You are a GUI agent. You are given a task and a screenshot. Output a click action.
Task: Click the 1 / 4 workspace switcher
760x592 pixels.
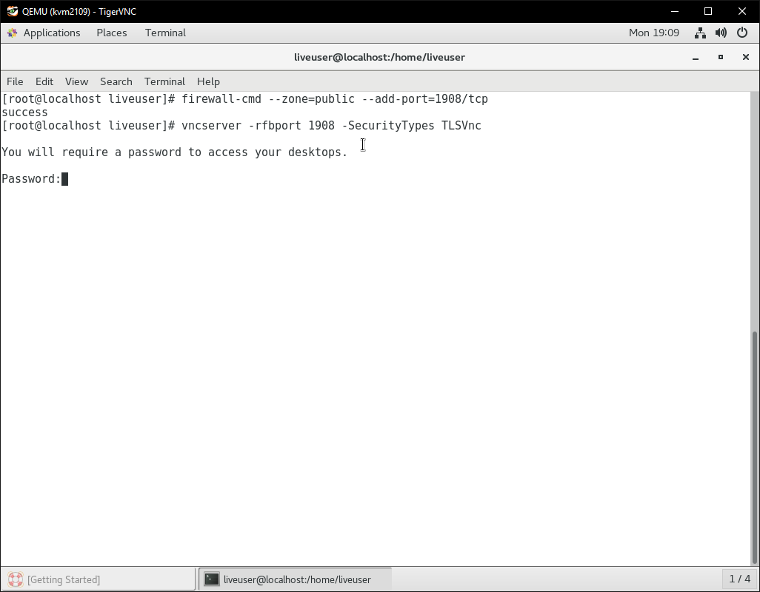coord(739,579)
